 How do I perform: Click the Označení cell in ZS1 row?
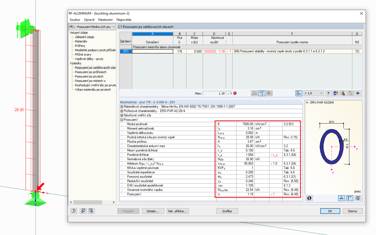click(x=153, y=51)
